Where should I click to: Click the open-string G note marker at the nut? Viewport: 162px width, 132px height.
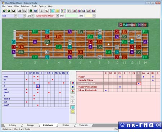tap(14, 42)
